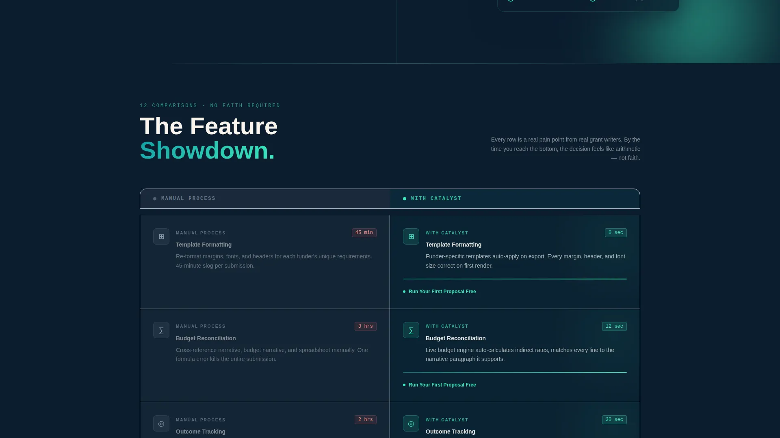The width and height of the screenshot is (780, 438).
Task: Click the Manual Process Budget Reconciliation sigma icon
Action: (x=161, y=330)
